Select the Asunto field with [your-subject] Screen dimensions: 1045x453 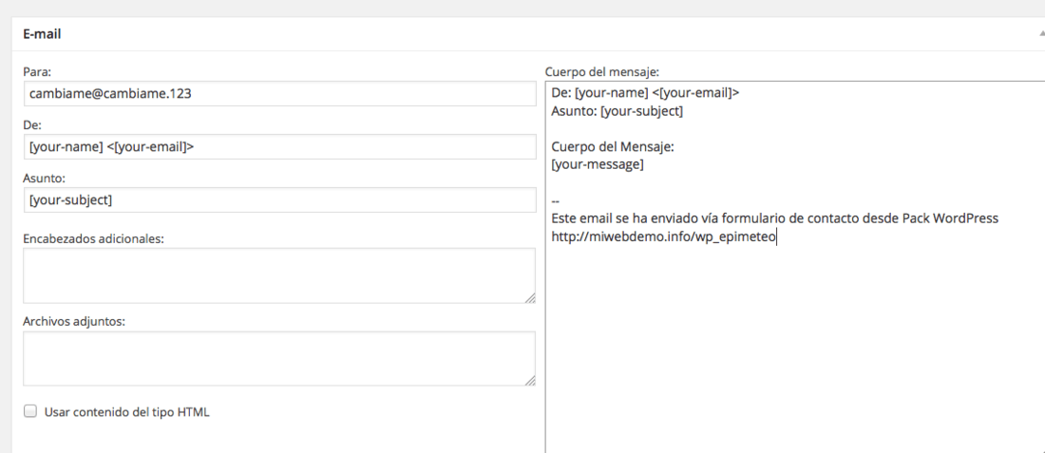pos(279,199)
